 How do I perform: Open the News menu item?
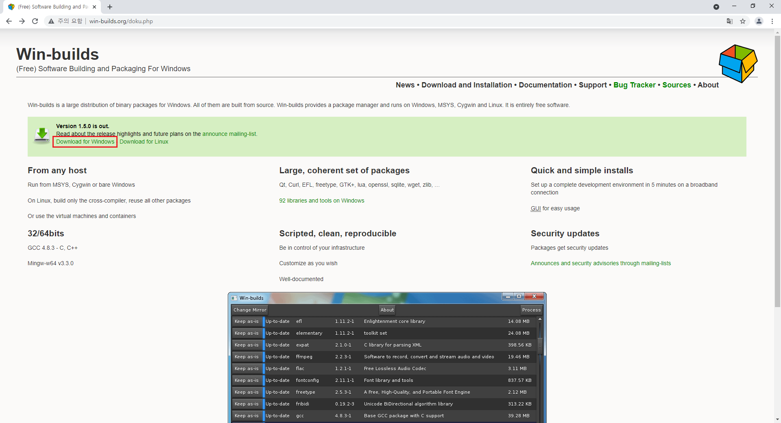pyautogui.click(x=405, y=85)
